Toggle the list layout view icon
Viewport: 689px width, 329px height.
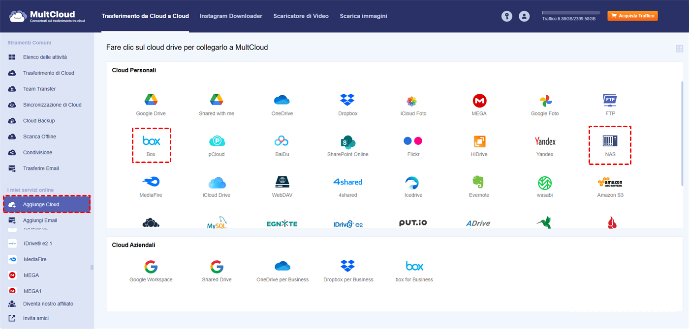(679, 49)
